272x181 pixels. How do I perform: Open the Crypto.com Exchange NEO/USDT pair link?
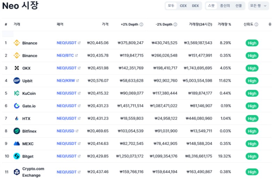67,172
